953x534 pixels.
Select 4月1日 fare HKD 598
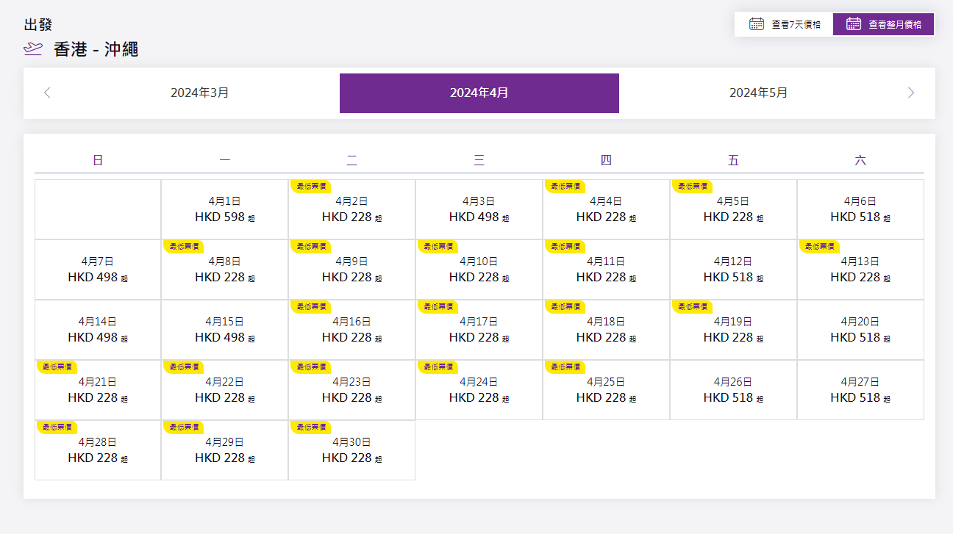(x=224, y=210)
